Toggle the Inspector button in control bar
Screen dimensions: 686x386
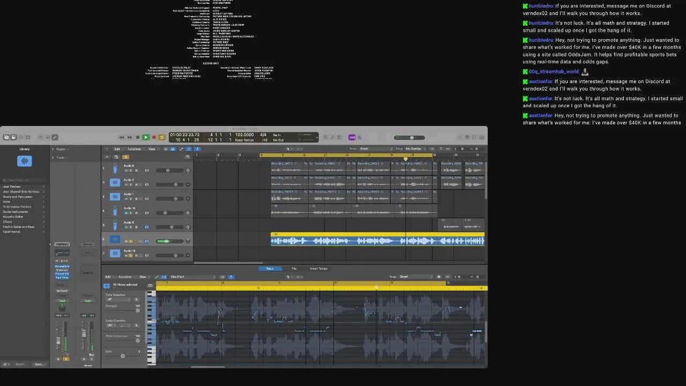pos(13,137)
